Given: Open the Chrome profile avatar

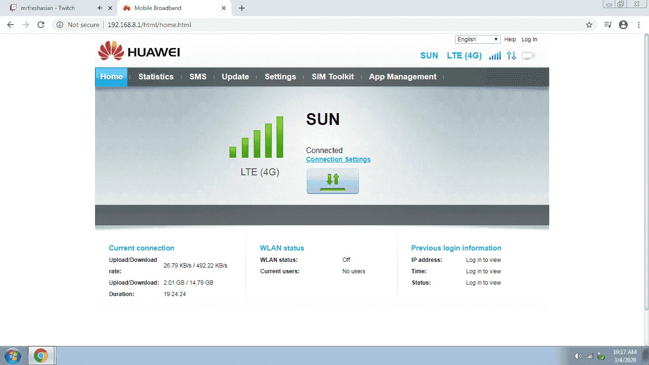Looking at the screenshot, I should pyautogui.click(x=623, y=25).
